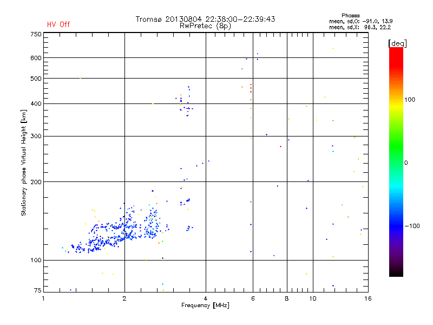Click the "RwPretec (8p)" subtitle text
This screenshot has width=433, height=325.
pos(205,26)
